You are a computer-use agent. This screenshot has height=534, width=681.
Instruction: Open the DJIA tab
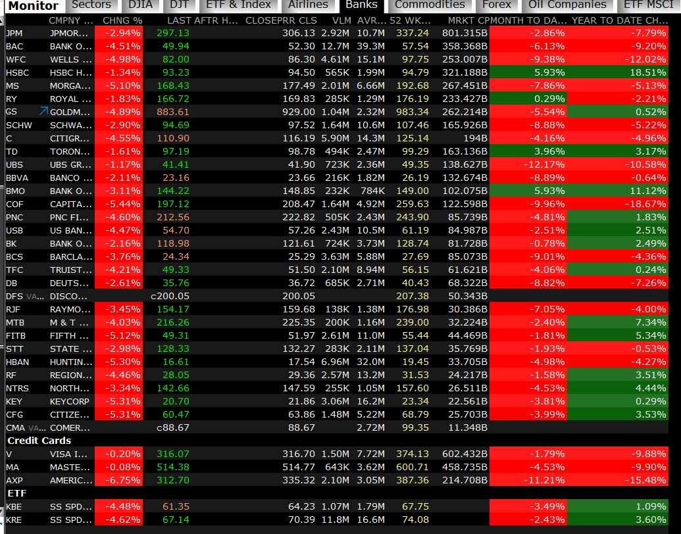tap(140, 5)
